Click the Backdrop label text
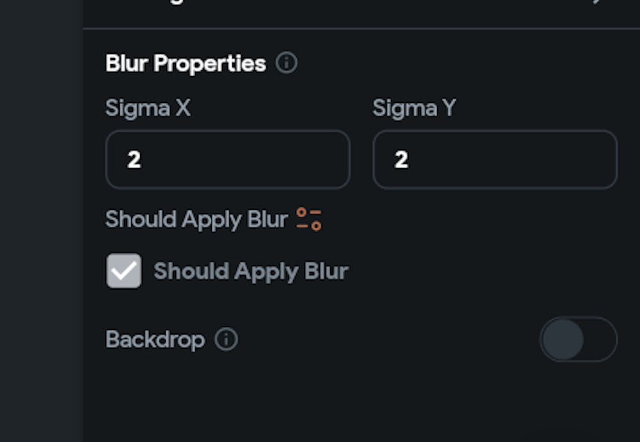Screen dimensions: 640x442 pos(155,340)
